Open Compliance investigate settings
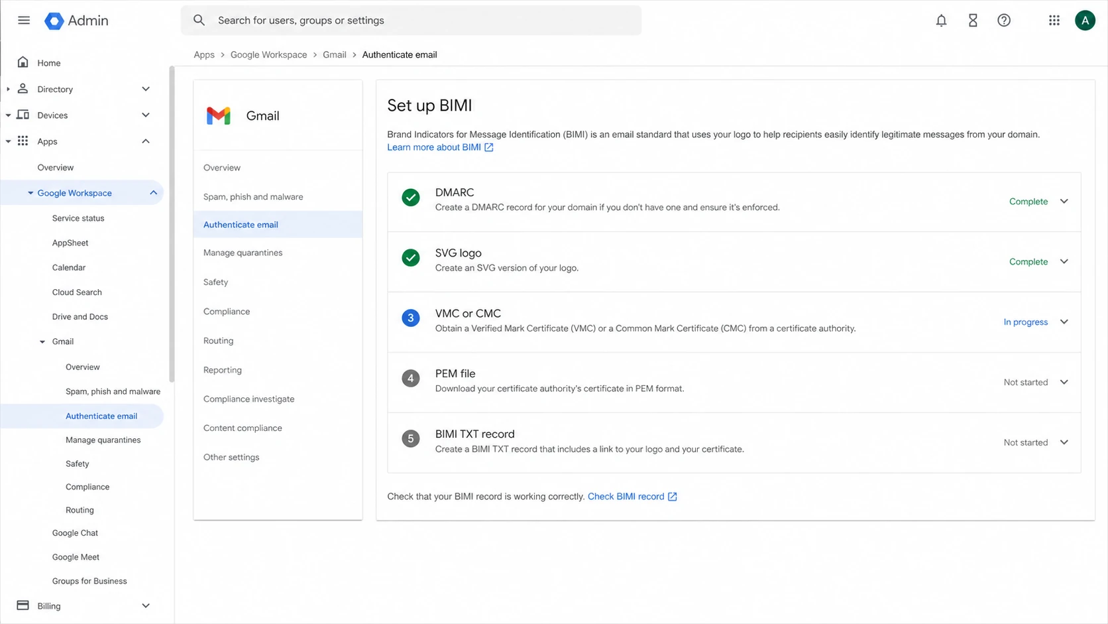Image resolution: width=1108 pixels, height=624 pixels. [x=249, y=399]
